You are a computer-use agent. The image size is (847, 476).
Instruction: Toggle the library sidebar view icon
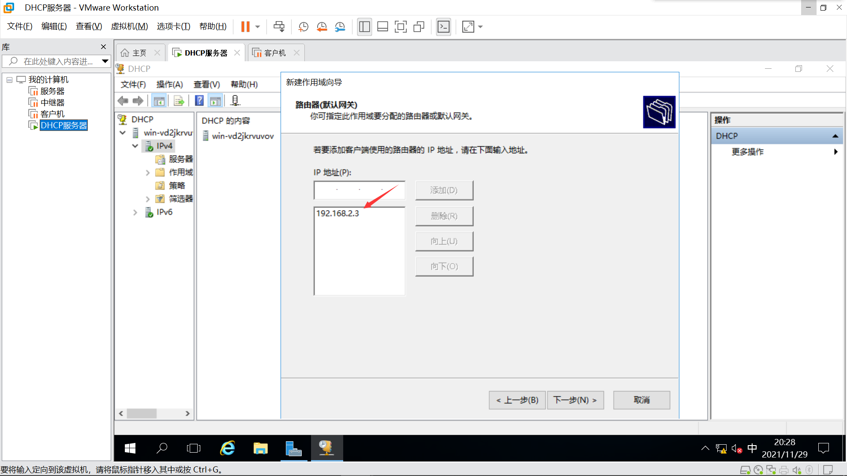point(364,27)
